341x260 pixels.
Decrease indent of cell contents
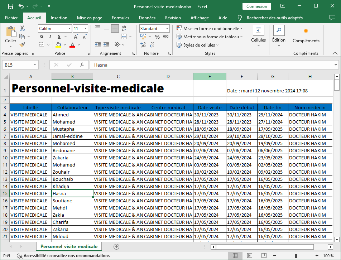98,45
